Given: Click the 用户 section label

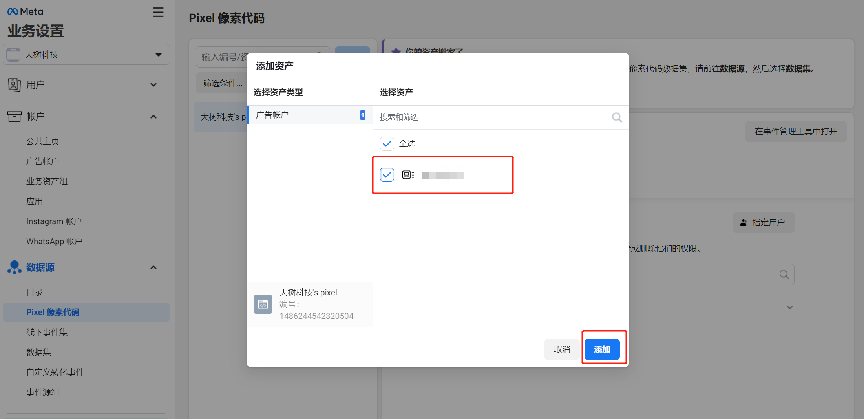Looking at the screenshot, I should pos(35,85).
